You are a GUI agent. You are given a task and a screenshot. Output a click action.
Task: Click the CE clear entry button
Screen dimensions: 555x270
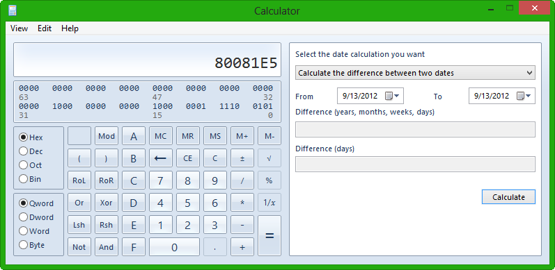tap(187, 158)
